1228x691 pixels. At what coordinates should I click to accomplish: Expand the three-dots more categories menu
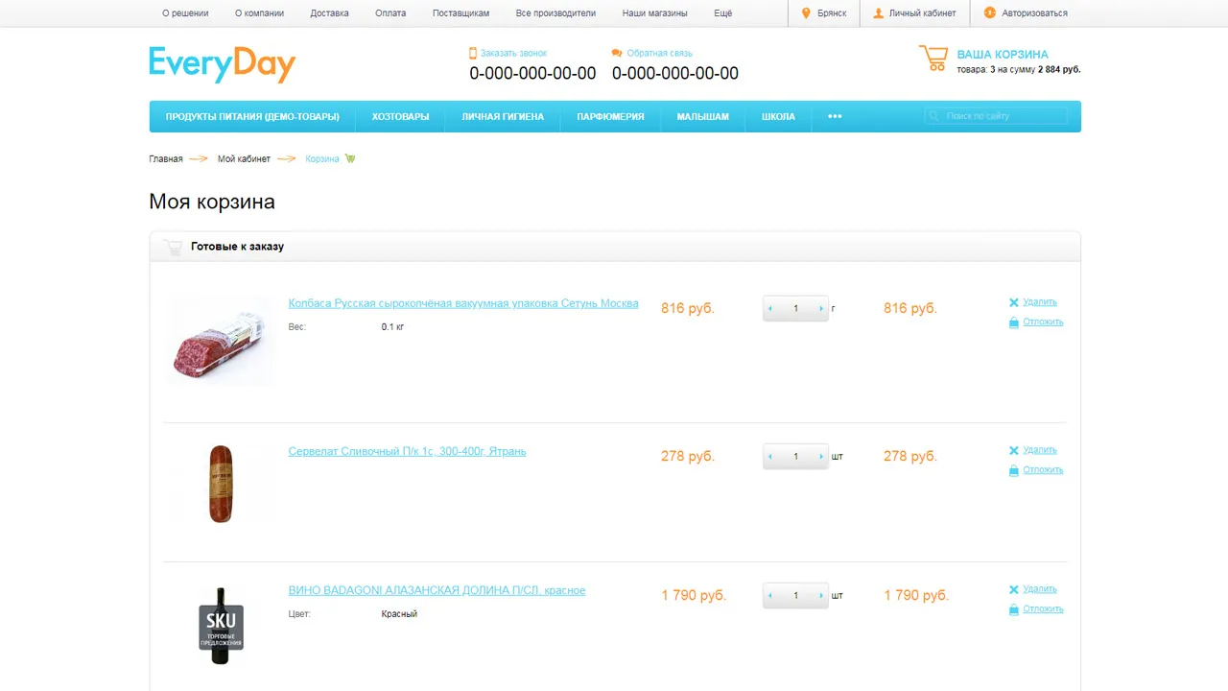click(835, 116)
